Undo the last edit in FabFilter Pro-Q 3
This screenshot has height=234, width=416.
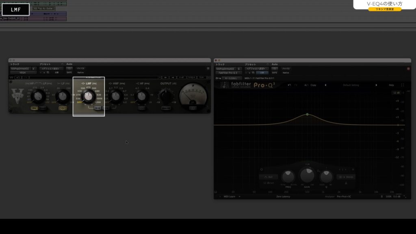point(289,85)
